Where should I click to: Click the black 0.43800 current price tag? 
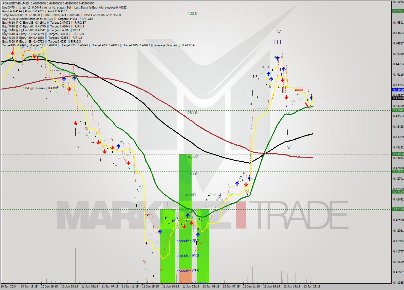click(398, 98)
